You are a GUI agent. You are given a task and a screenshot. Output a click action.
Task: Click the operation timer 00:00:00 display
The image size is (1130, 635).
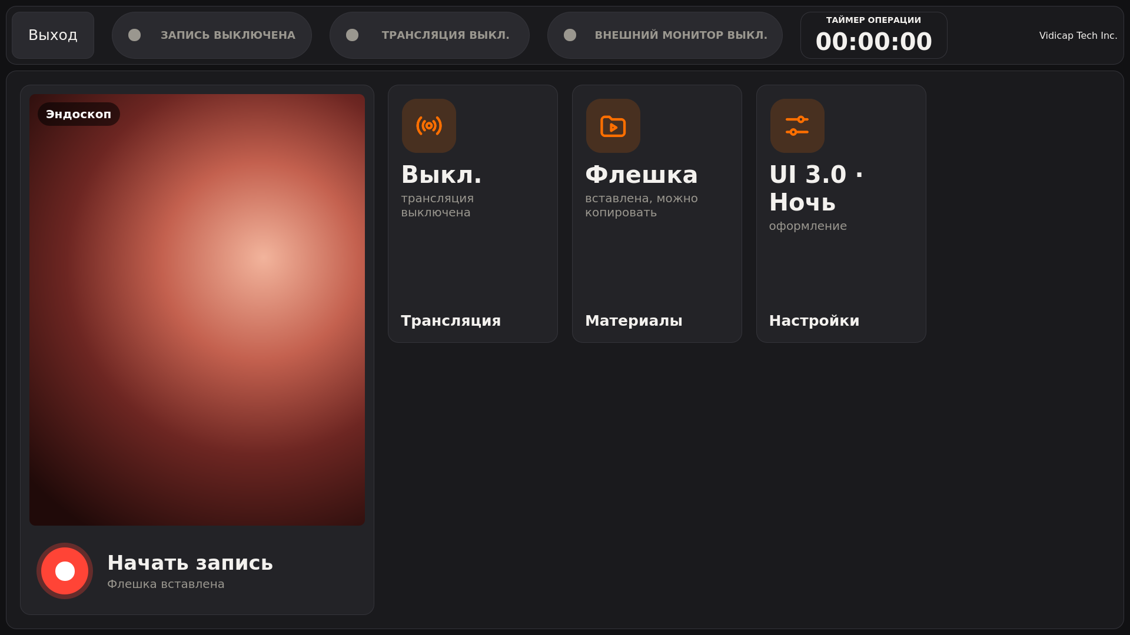tap(874, 42)
